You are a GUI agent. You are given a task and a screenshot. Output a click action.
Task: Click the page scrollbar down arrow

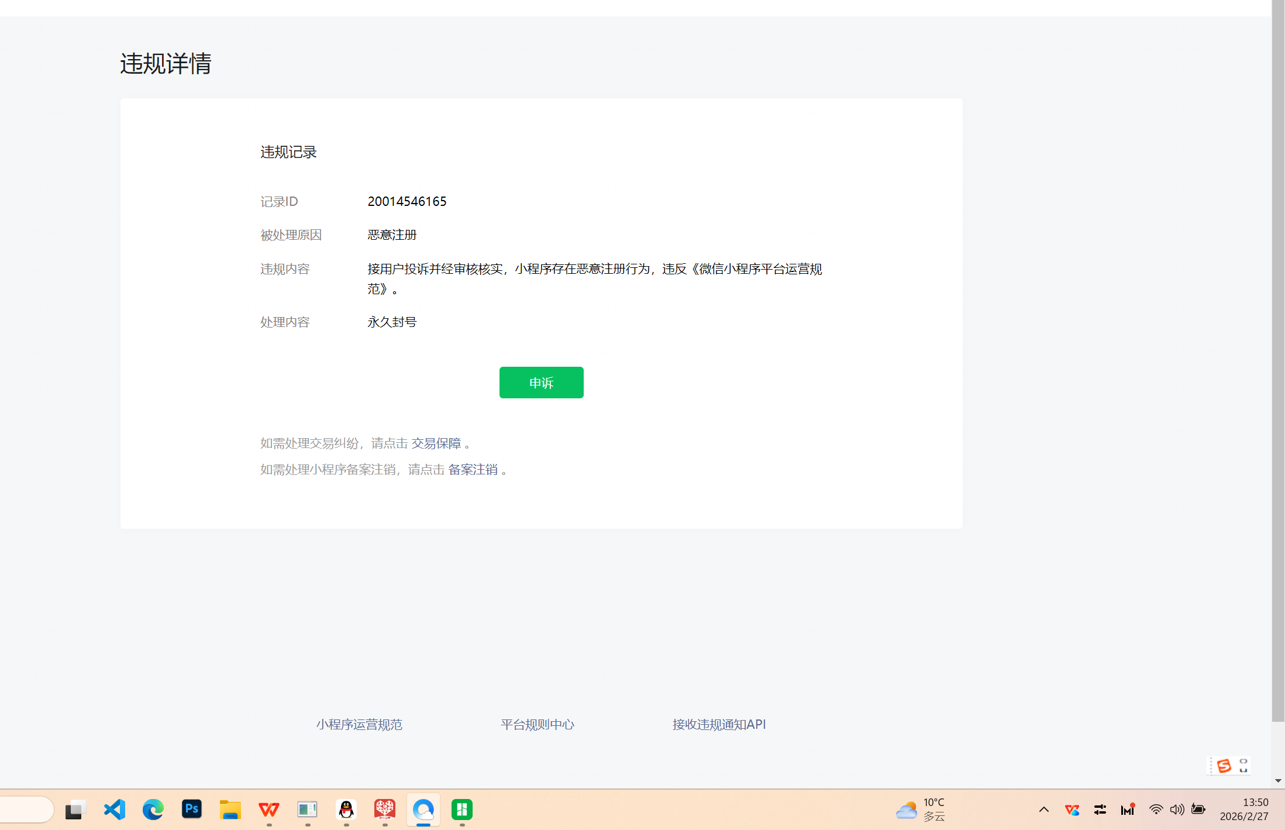point(1278,781)
